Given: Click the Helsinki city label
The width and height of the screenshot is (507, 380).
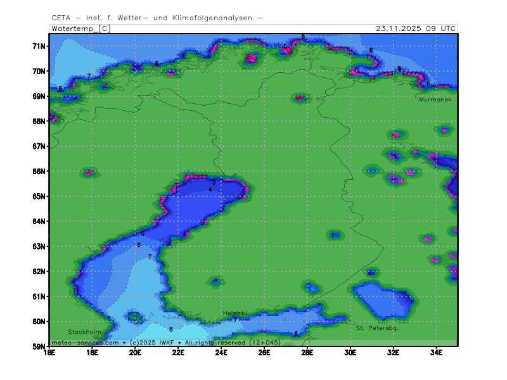Looking at the screenshot, I should click(234, 313).
